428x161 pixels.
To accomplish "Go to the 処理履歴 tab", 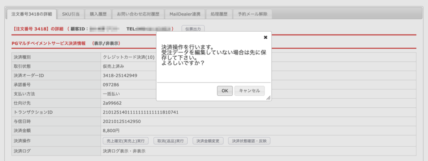I will (219, 14).
